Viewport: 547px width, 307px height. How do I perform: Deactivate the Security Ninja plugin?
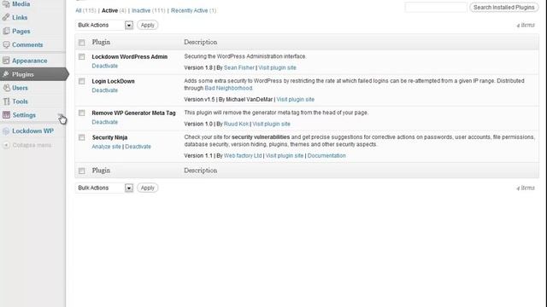[x=138, y=147]
